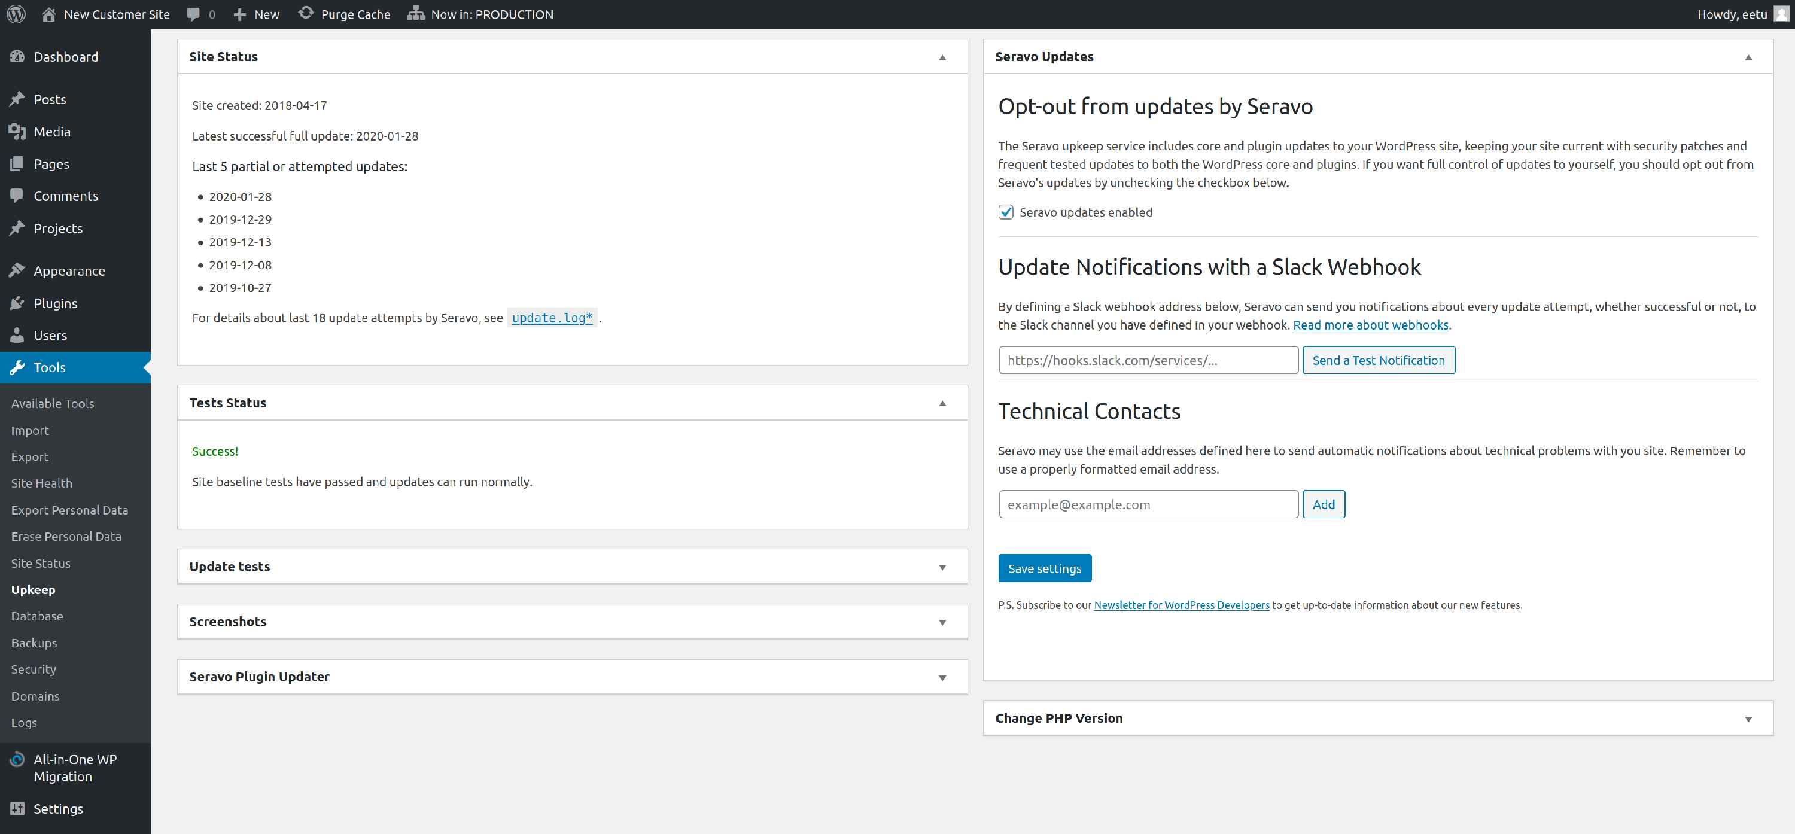Open Site Status in Tools submenu
Viewport: 1795px width, 834px height.
(x=41, y=563)
